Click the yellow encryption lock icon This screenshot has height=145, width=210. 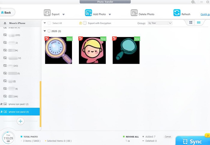pos(80,23)
